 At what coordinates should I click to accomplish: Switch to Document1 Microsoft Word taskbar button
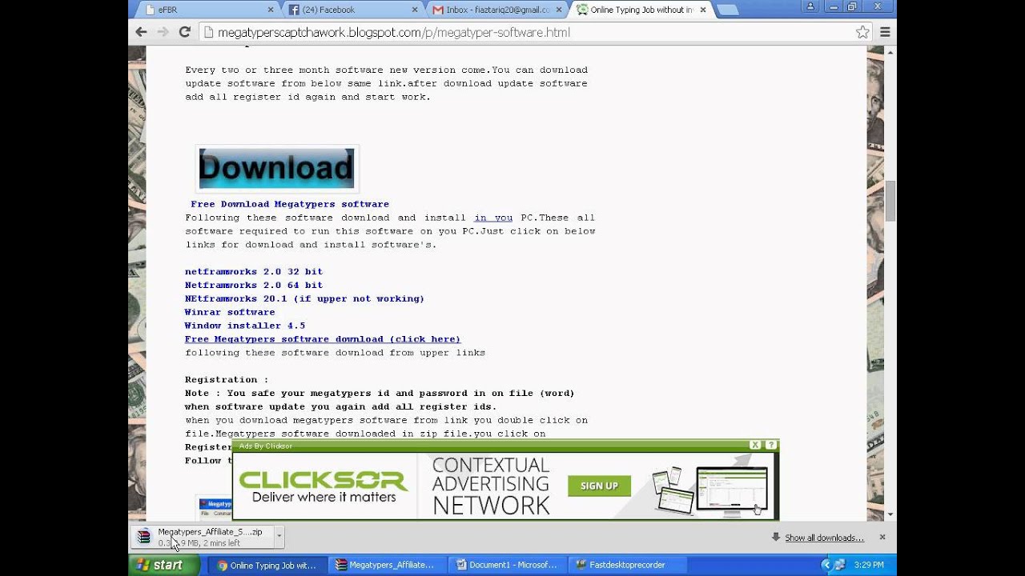click(508, 565)
